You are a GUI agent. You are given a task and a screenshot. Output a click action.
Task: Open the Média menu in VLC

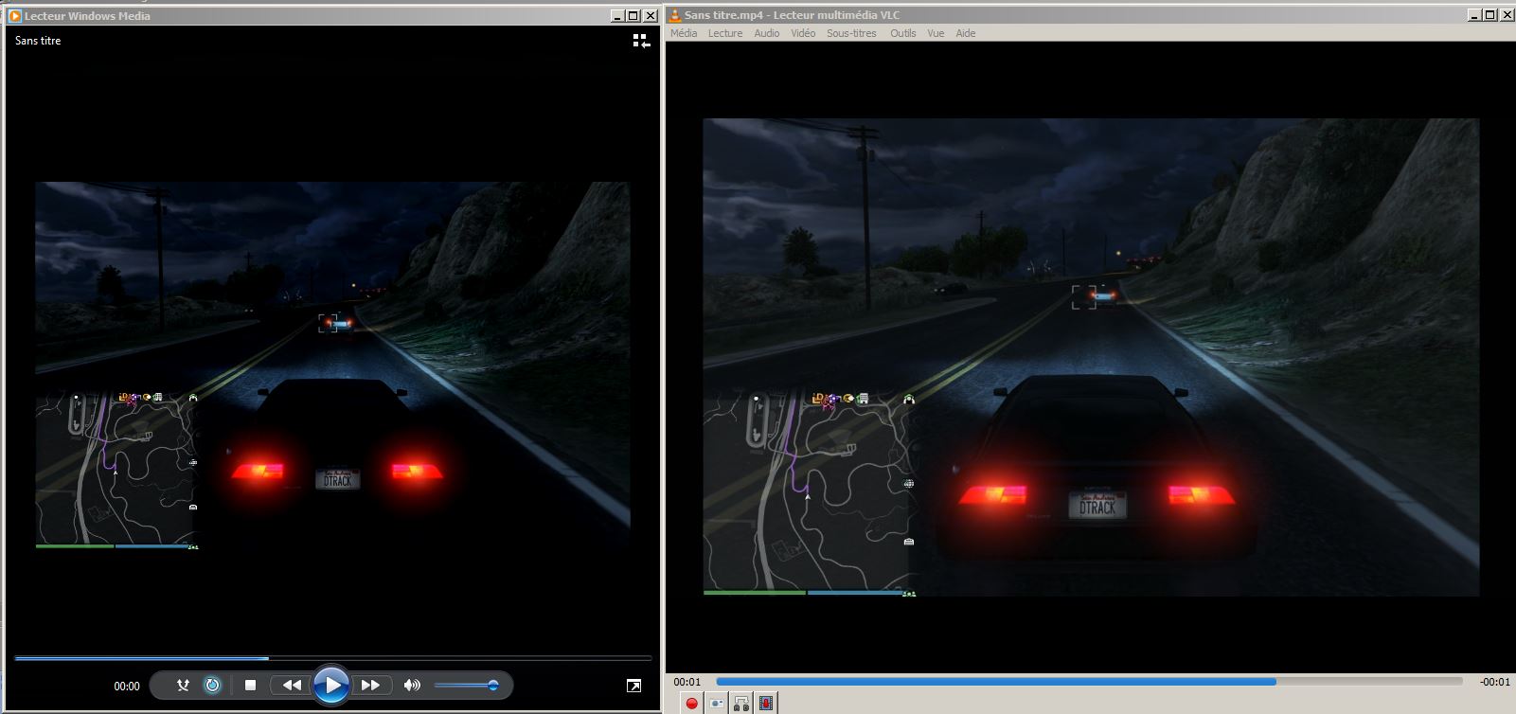tap(683, 33)
